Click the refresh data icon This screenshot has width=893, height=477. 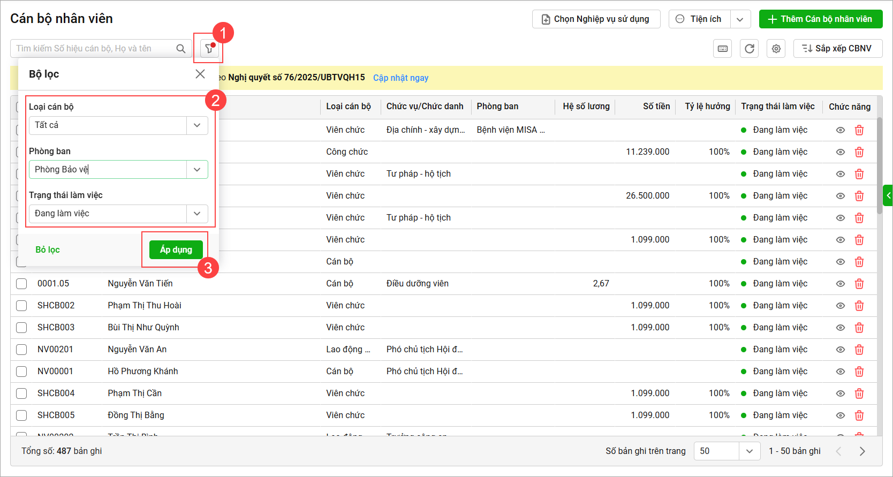[x=749, y=49]
